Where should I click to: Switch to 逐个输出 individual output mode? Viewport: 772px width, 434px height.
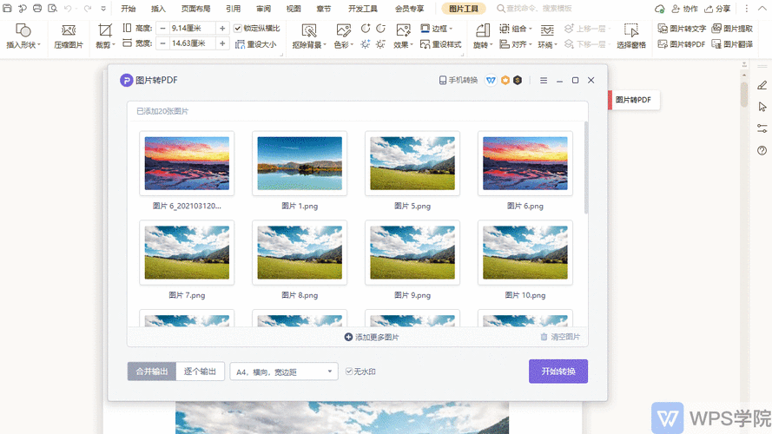[x=201, y=372]
